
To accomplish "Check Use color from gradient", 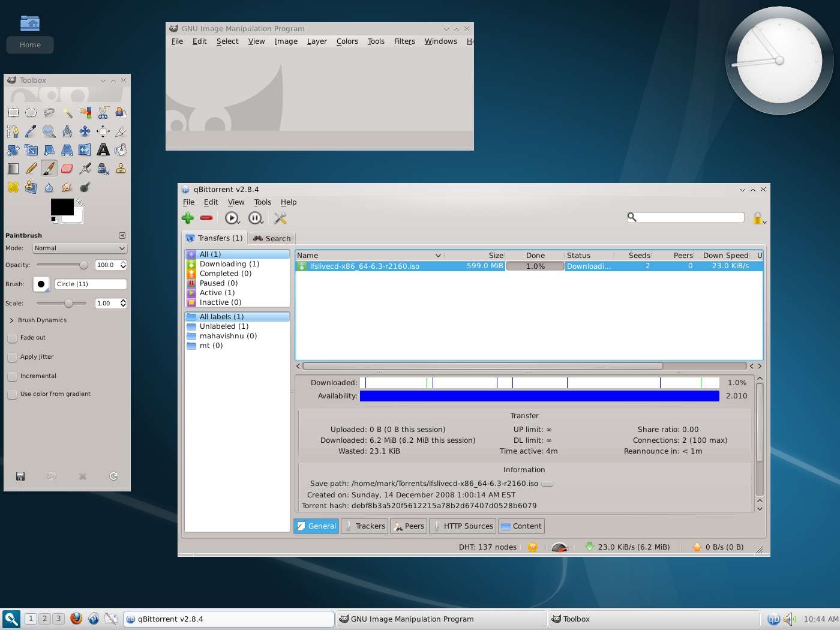I will [12, 394].
